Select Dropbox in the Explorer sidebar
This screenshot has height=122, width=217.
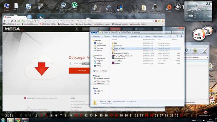tap(98, 50)
